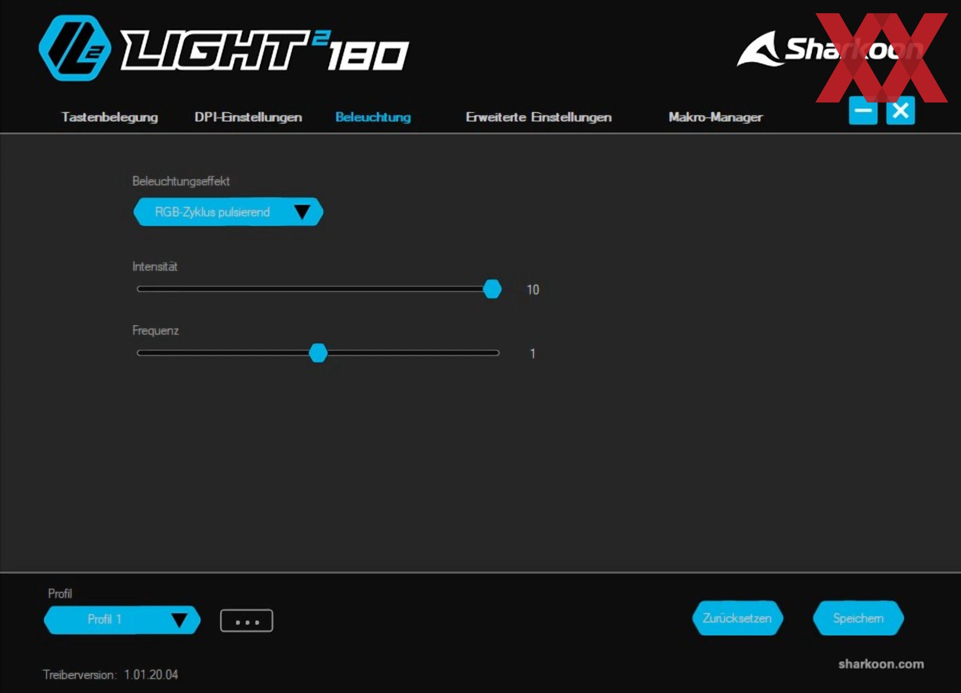
Task: Click the Frequenz slider handle
Action: 318,353
